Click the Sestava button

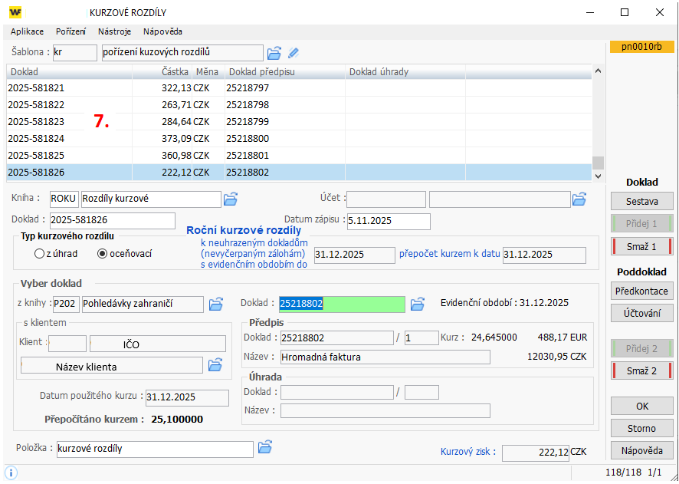click(641, 202)
